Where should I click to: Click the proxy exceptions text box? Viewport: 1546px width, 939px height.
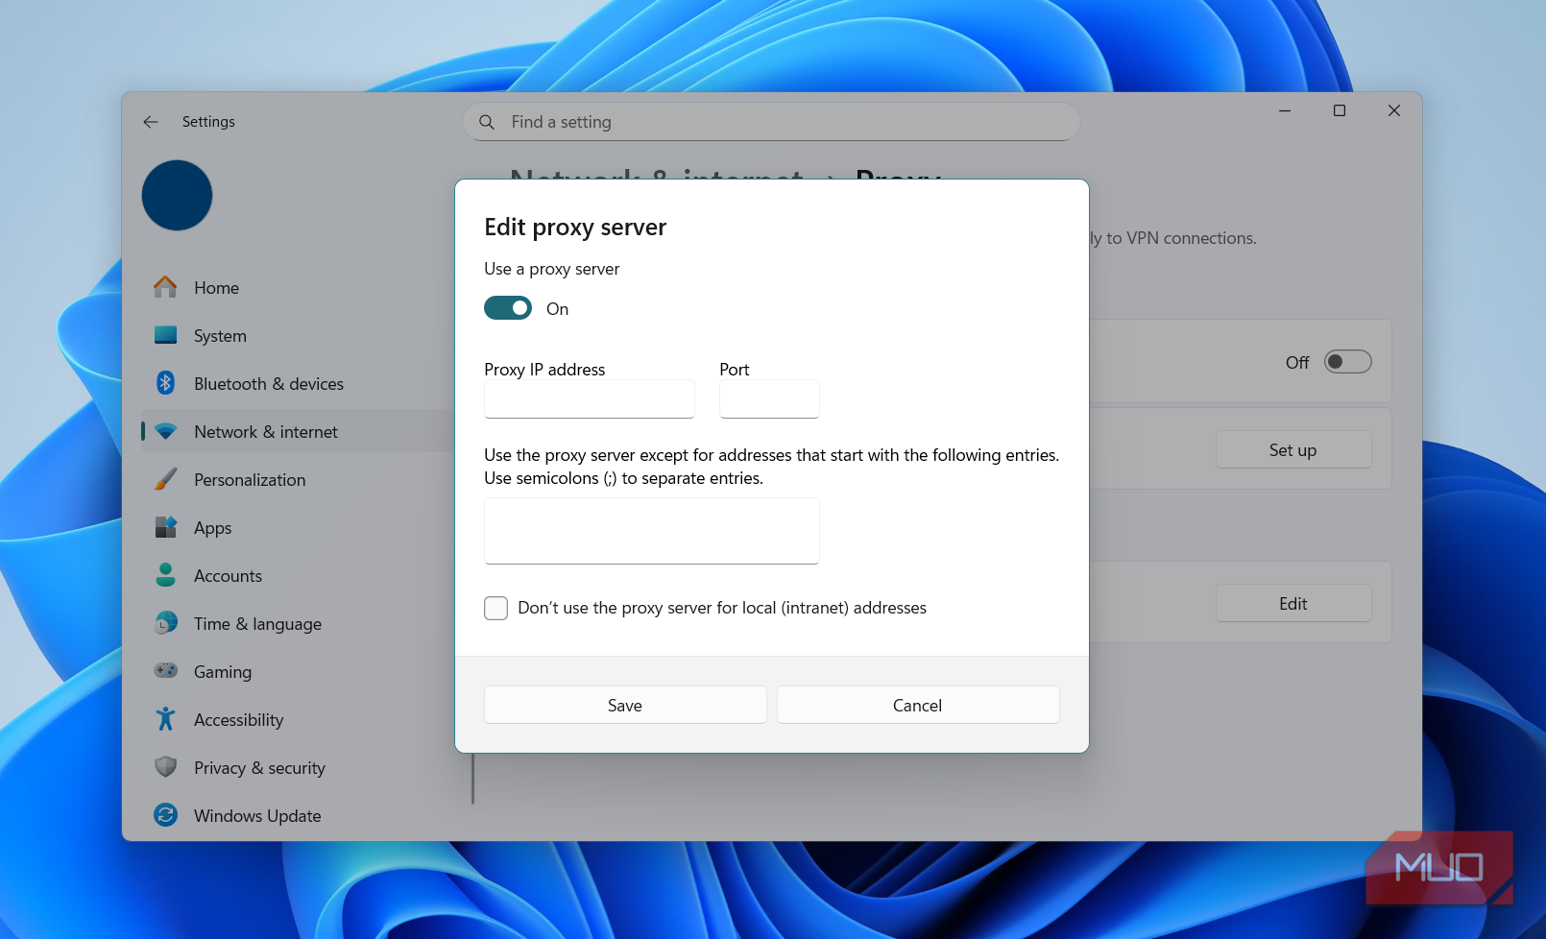coord(651,531)
